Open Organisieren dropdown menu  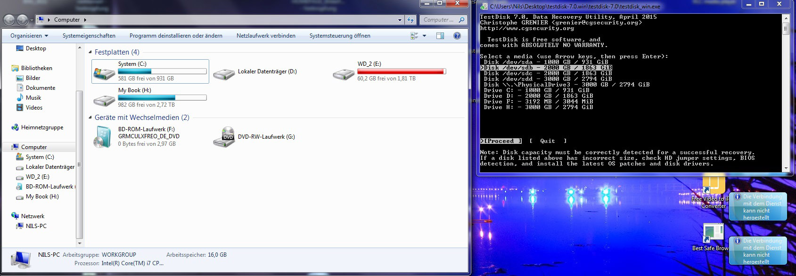coord(29,36)
